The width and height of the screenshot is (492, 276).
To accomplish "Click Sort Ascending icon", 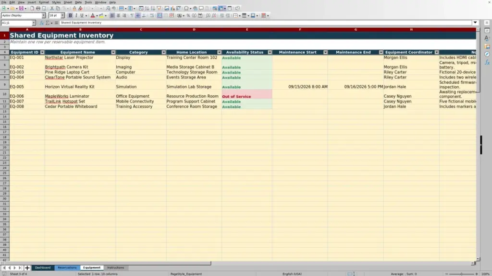I will [x=147, y=9].
